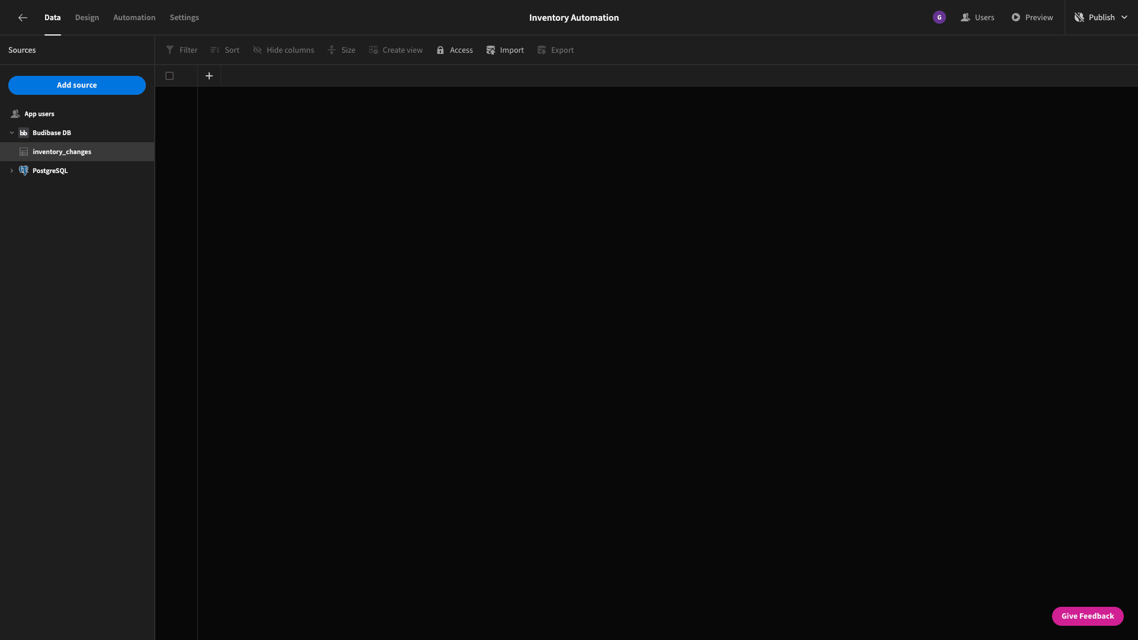Import data into the table
The image size is (1138, 640).
505,50
